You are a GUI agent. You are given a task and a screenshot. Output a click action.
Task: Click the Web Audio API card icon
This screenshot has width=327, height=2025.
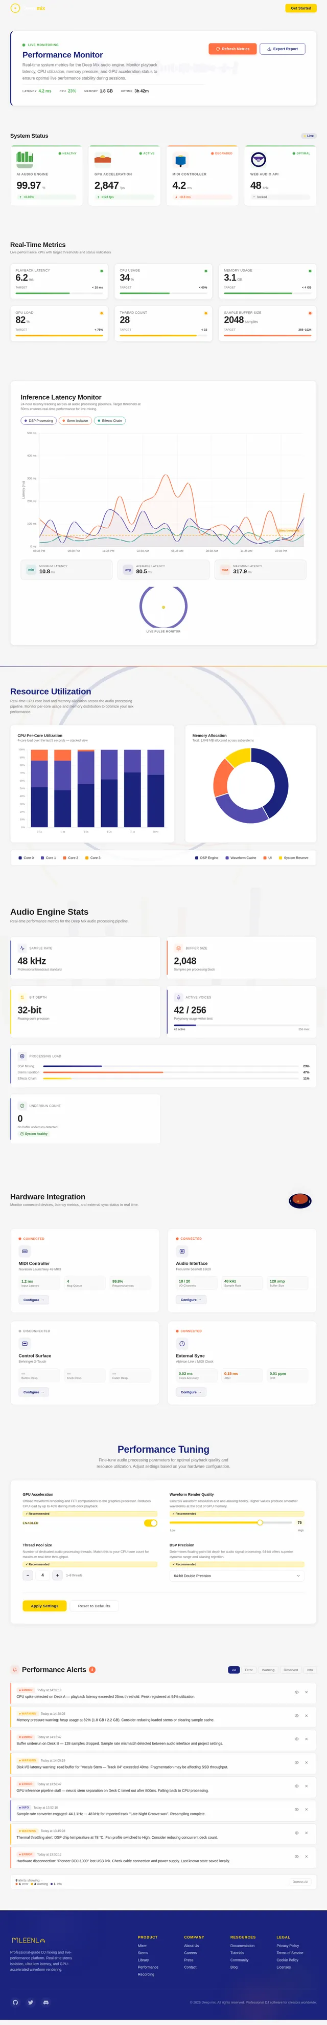point(258,160)
